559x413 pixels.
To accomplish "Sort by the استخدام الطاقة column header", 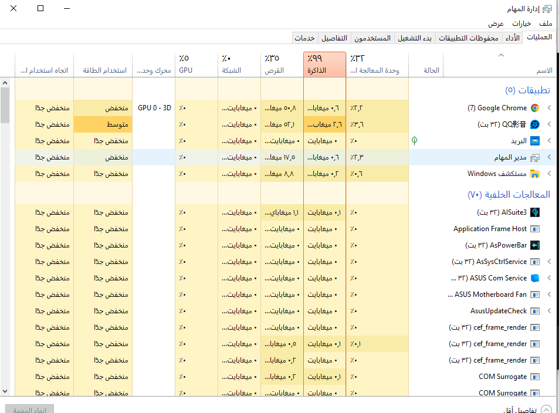I will pos(103,64).
